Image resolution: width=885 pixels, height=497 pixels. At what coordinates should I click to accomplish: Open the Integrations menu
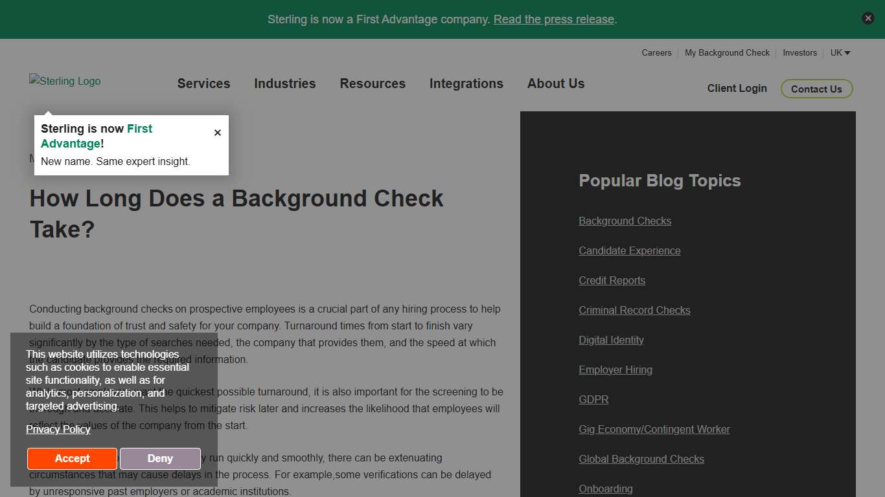[x=466, y=83]
